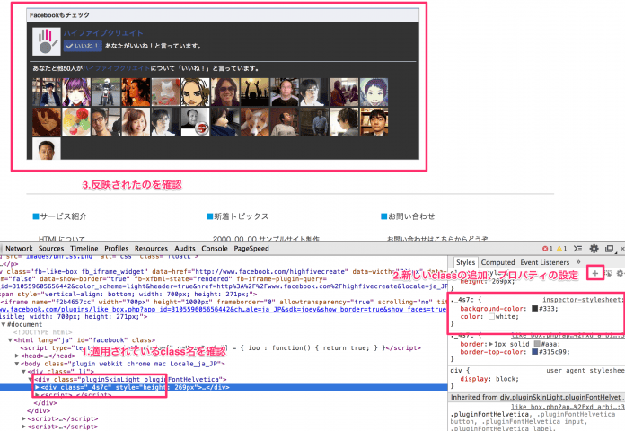Open the purple-haired anime girl avatar
The image size is (625, 431).
click(76, 92)
